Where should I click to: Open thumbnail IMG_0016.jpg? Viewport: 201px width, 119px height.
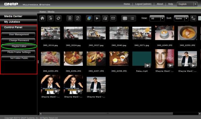point(51,33)
